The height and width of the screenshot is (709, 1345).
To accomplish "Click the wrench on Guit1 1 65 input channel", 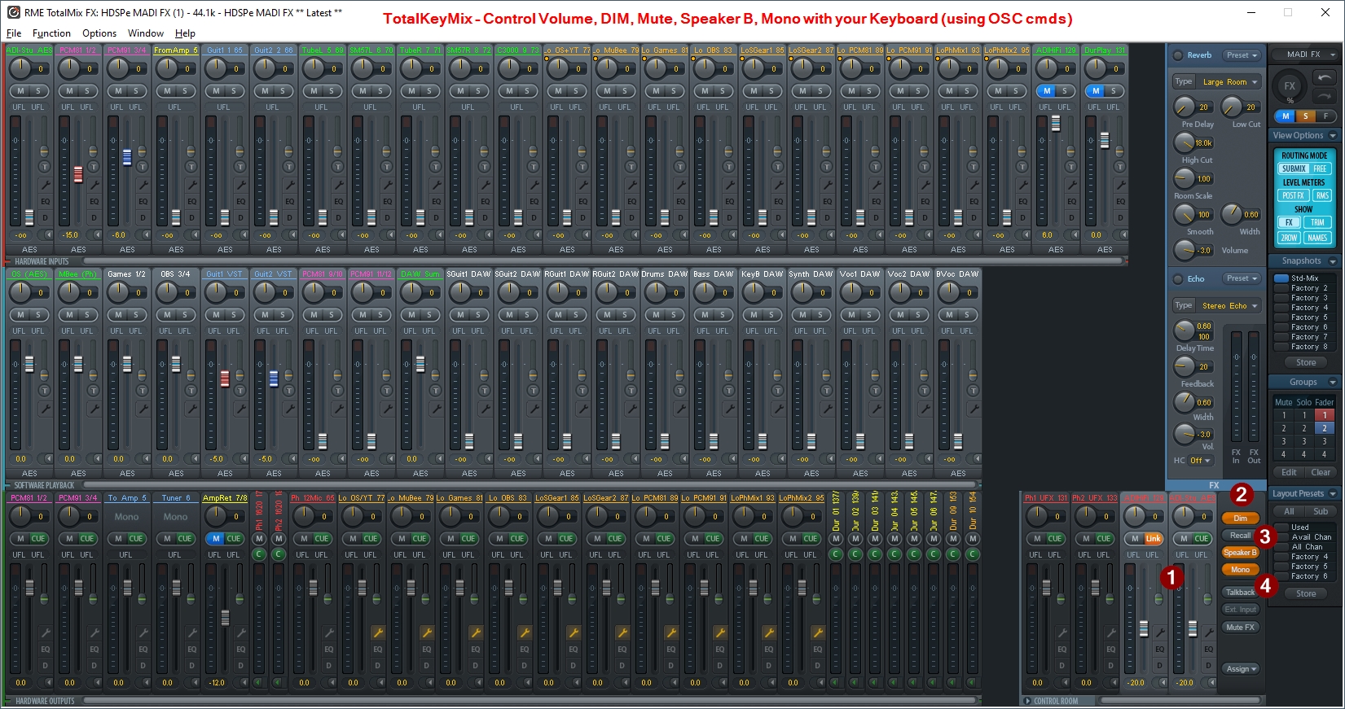I will [x=240, y=186].
